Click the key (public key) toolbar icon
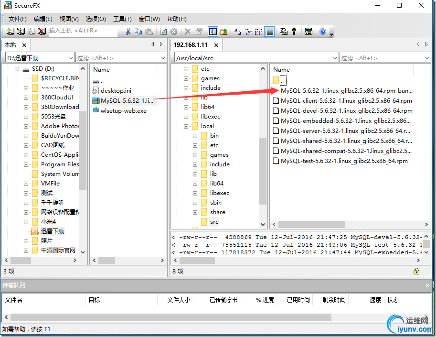436x337 pixels. click(294, 32)
